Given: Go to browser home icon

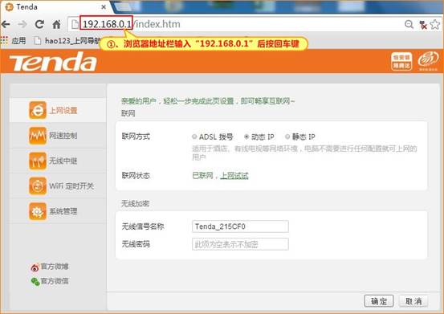Looking at the screenshot, I should pos(57,24).
